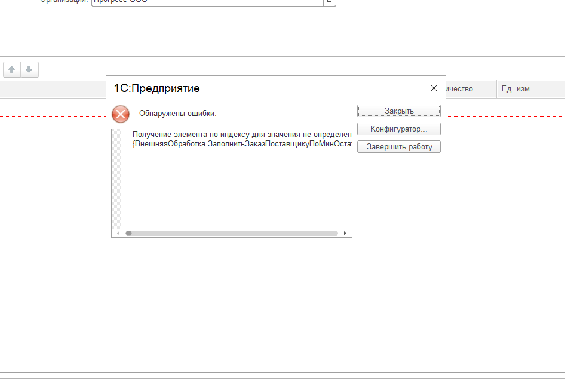Click the left arrow of the error text scrollbar
The width and height of the screenshot is (565, 385).
(118, 233)
